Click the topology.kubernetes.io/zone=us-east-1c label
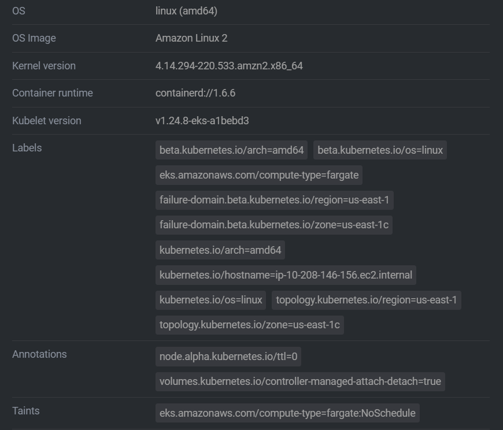Screen dimensions: 503x430 248,325
